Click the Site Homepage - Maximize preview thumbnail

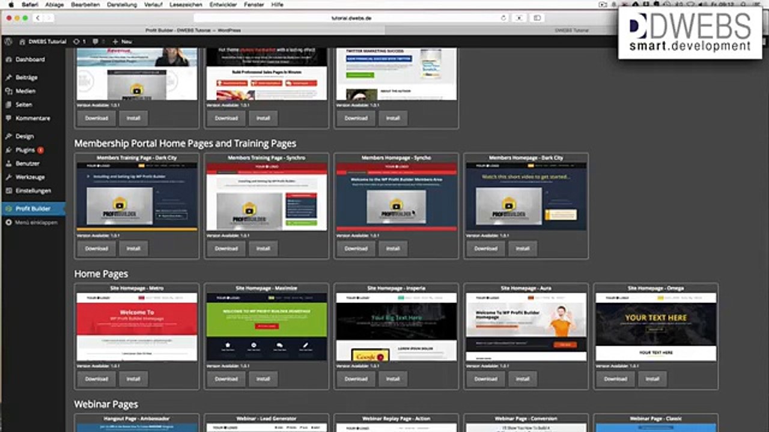click(267, 326)
